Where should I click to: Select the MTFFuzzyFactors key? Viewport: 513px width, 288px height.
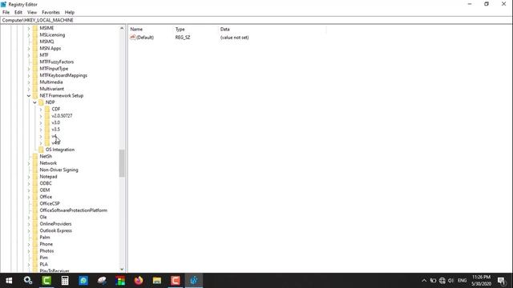tap(57, 62)
